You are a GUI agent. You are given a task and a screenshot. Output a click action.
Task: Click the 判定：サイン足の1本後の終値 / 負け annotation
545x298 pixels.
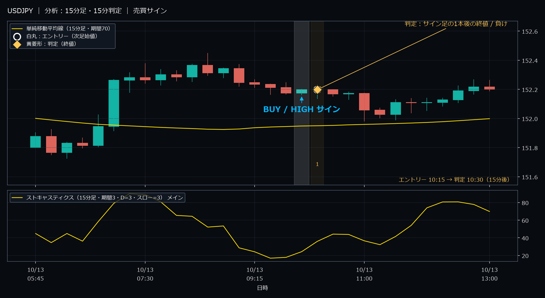pyautogui.click(x=456, y=24)
